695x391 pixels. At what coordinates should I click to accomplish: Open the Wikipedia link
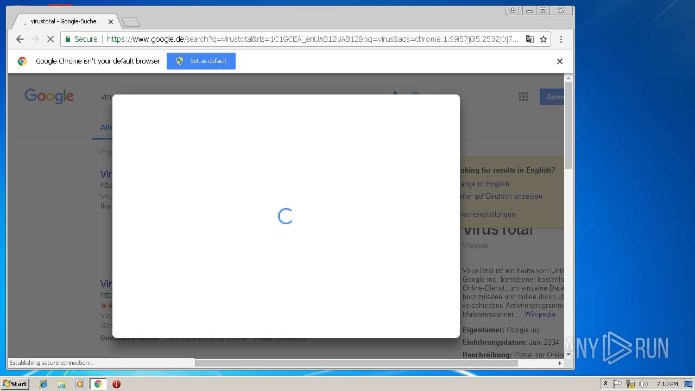click(x=540, y=314)
